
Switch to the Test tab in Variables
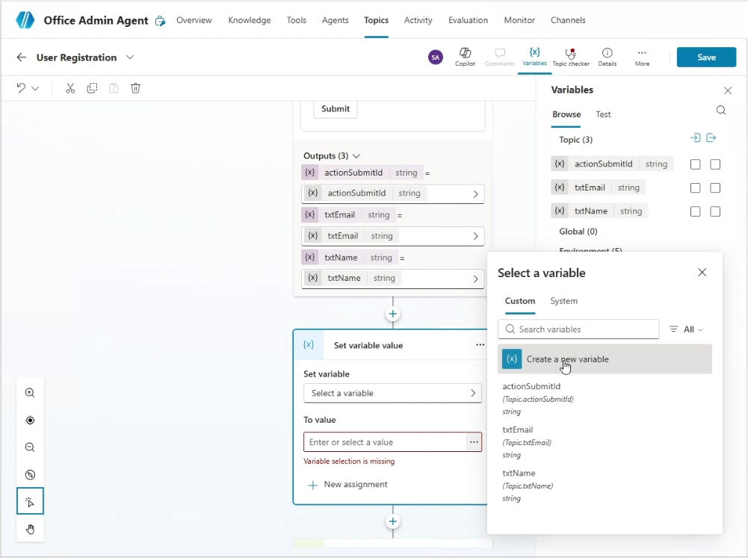tap(603, 114)
